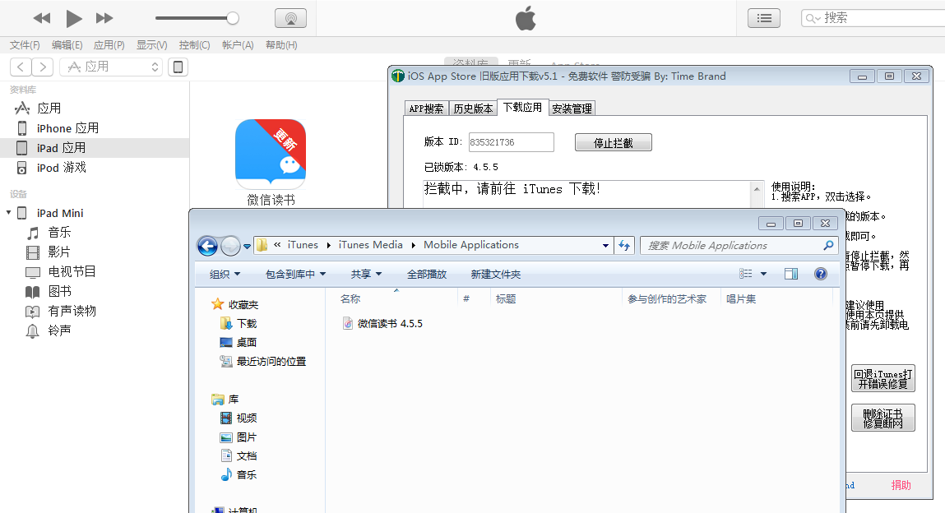Adjust the iTunes volume slider knob

tap(233, 18)
